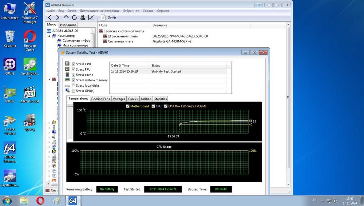This screenshot has width=364, height=206.
Task: Open MPC-HC x64 player shortcut
Action: [x=30, y=95]
